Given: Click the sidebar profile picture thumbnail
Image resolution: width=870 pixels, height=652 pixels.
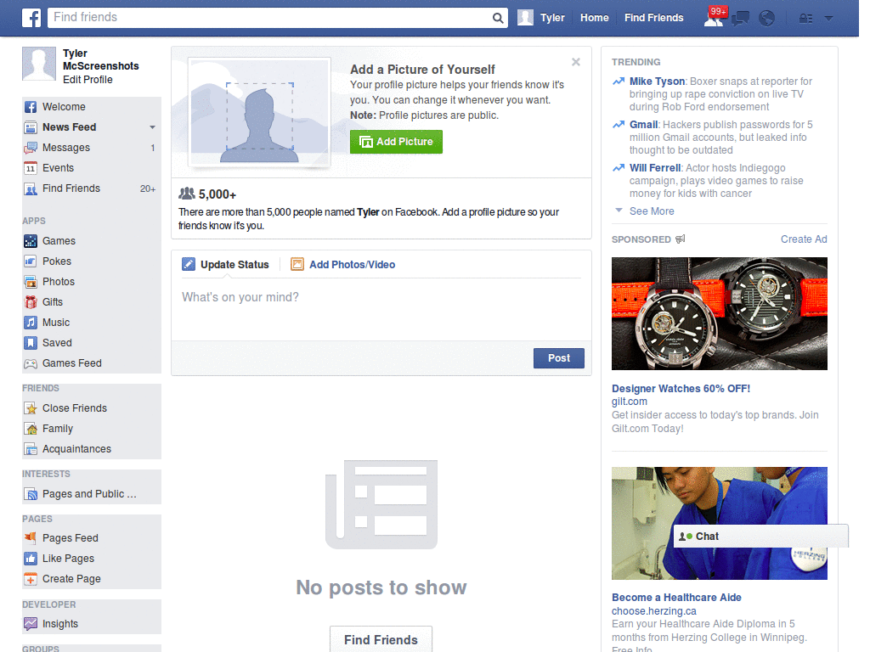Looking at the screenshot, I should tap(39, 64).
